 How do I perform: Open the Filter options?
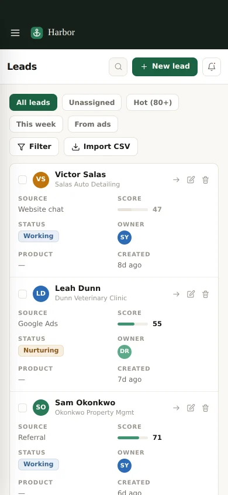pyautogui.click(x=34, y=147)
